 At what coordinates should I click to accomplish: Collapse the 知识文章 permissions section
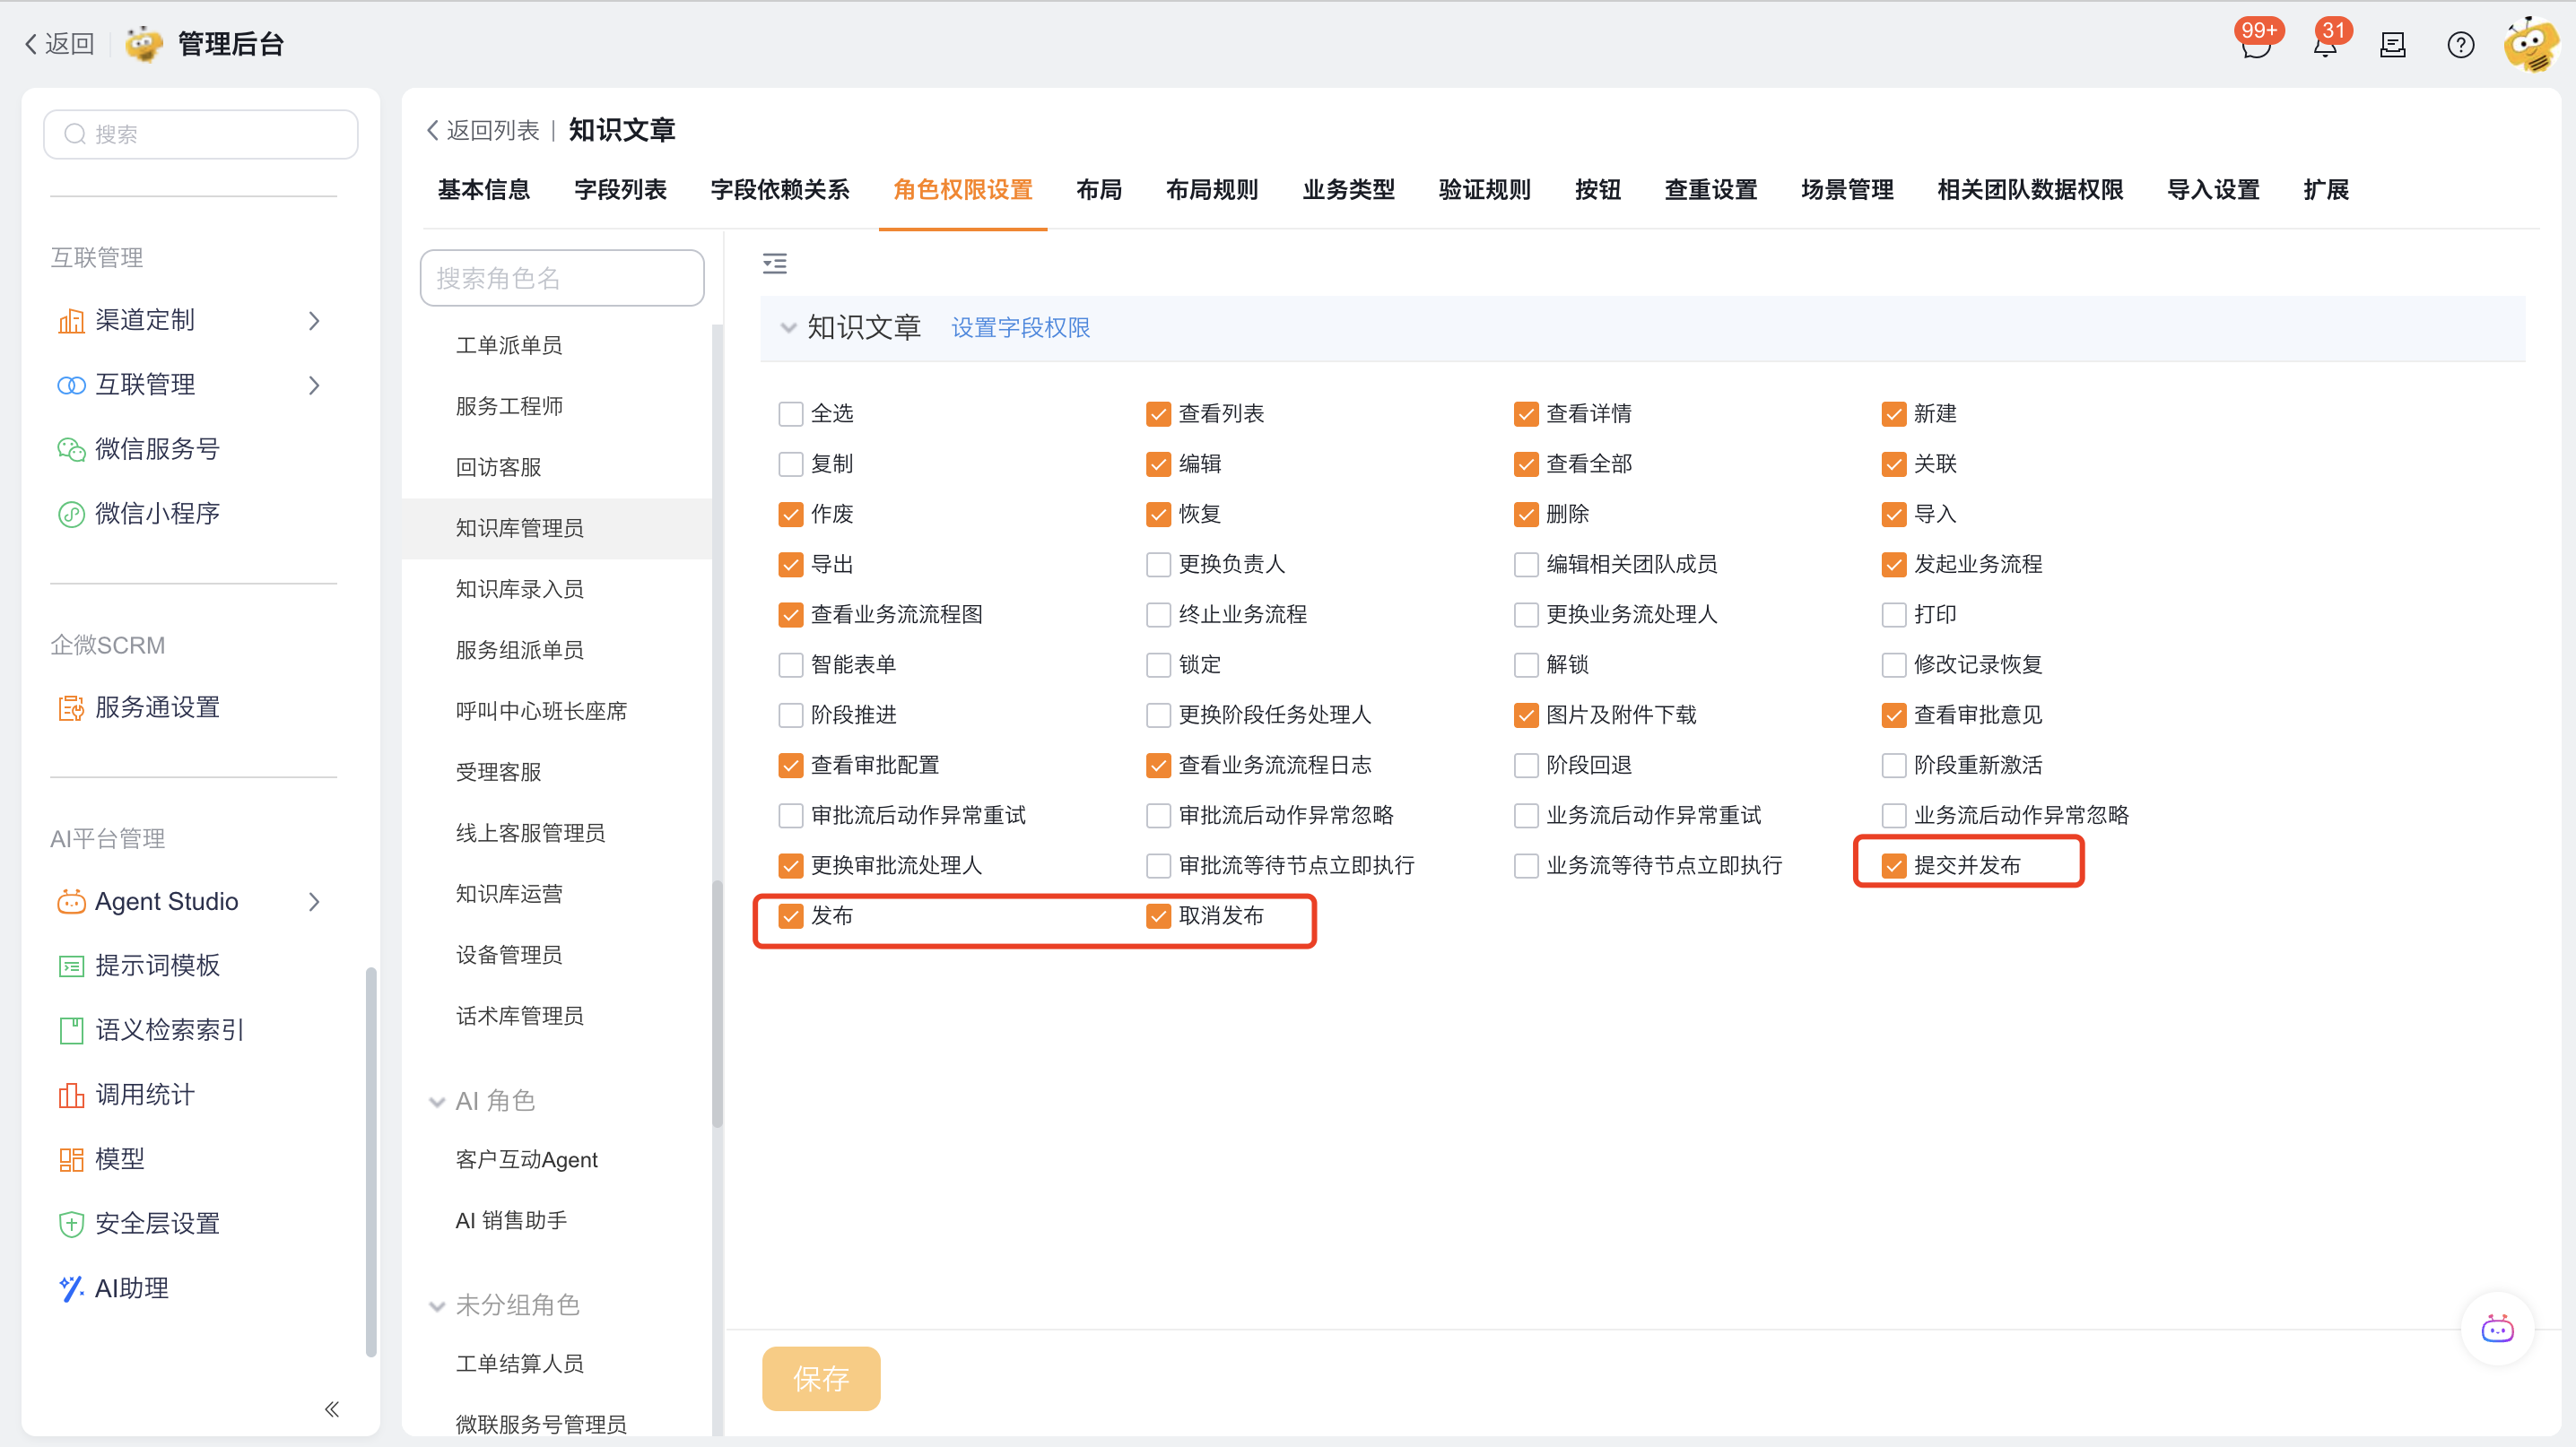(x=788, y=328)
